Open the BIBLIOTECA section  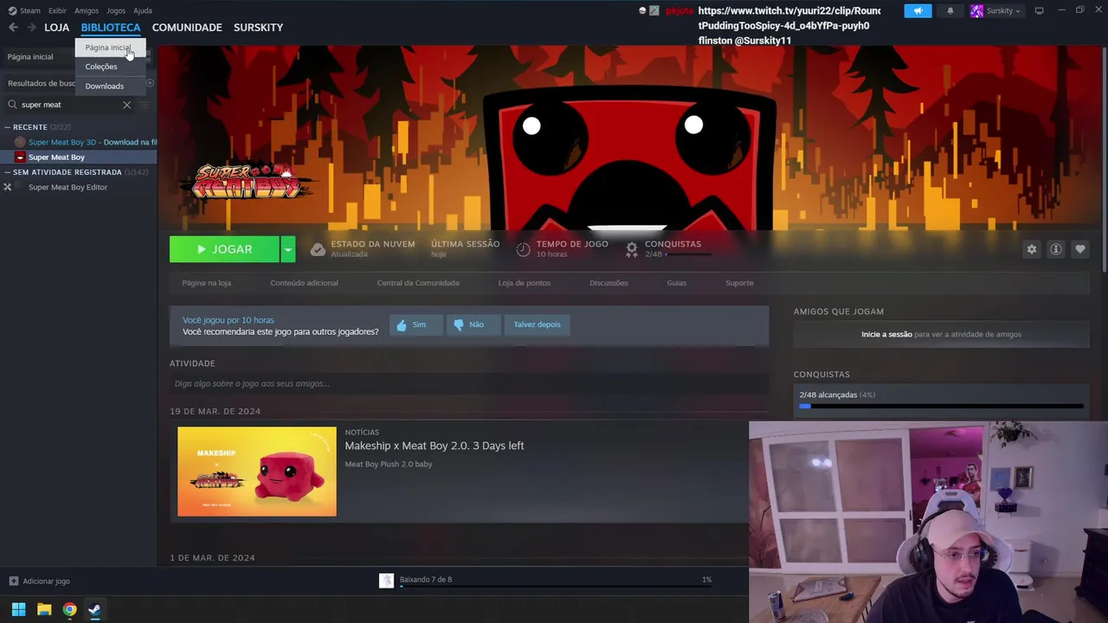111,28
